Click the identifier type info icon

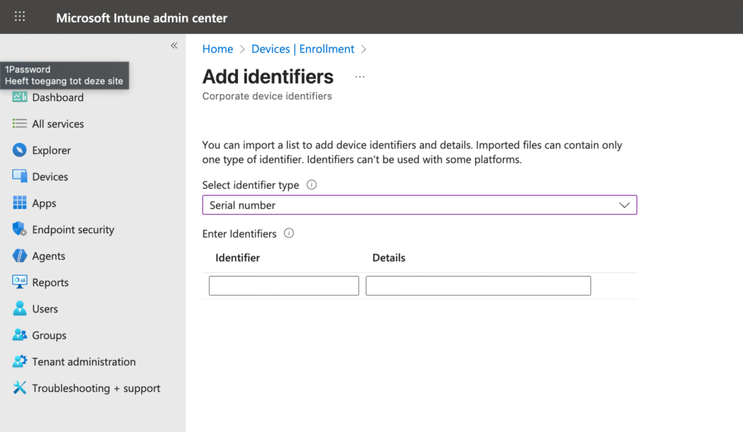312,184
